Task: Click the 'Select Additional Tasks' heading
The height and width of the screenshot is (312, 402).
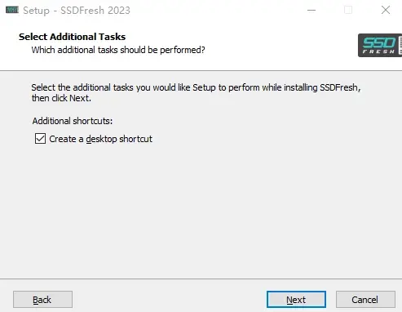Action: (73, 37)
